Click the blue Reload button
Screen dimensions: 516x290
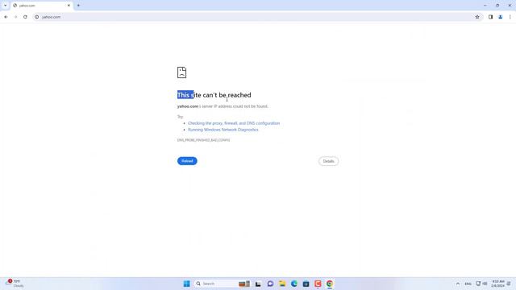[x=187, y=161]
